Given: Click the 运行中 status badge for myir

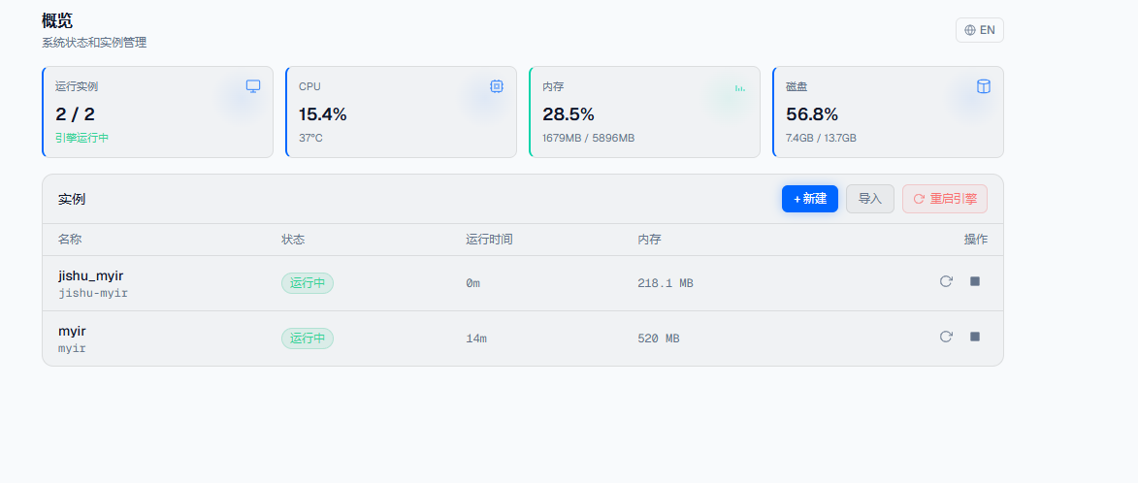Looking at the screenshot, I should (308, 338).
